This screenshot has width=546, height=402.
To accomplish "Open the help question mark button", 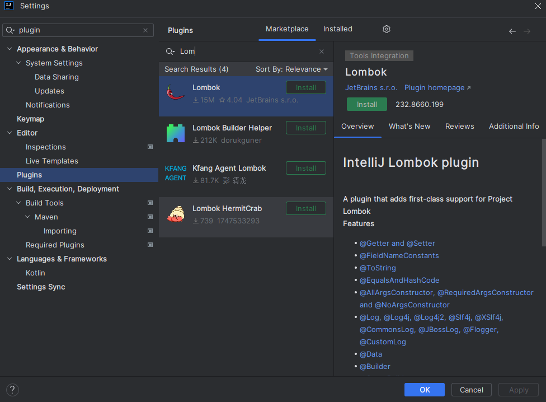I will [x=12, y=390].
